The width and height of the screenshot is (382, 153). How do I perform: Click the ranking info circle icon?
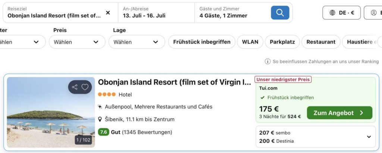click(x=267, y=62)
